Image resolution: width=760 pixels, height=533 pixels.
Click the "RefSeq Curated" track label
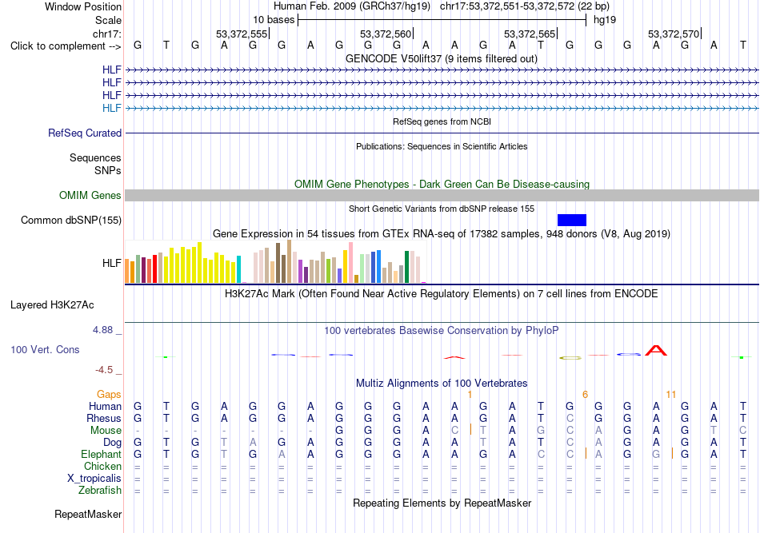pos(84,133)
